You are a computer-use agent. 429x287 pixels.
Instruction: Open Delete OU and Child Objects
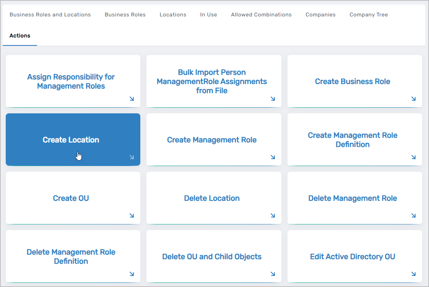[212, 256]
